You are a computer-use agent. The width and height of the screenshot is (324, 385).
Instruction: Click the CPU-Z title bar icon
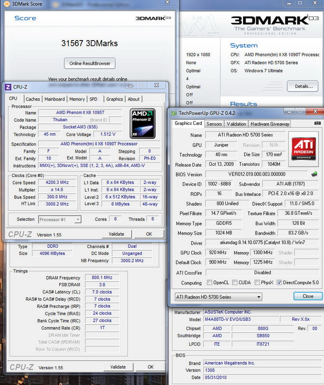tap(8, 87)
